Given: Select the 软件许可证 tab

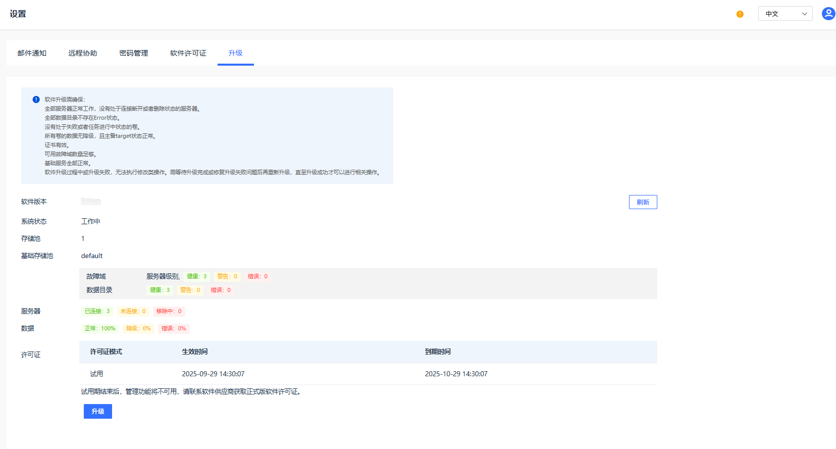Looking at the screenshot, I should pos(188,53).
